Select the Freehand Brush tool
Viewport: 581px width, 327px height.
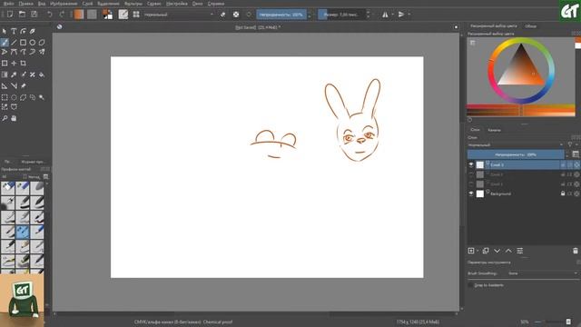tap(5, 43)
